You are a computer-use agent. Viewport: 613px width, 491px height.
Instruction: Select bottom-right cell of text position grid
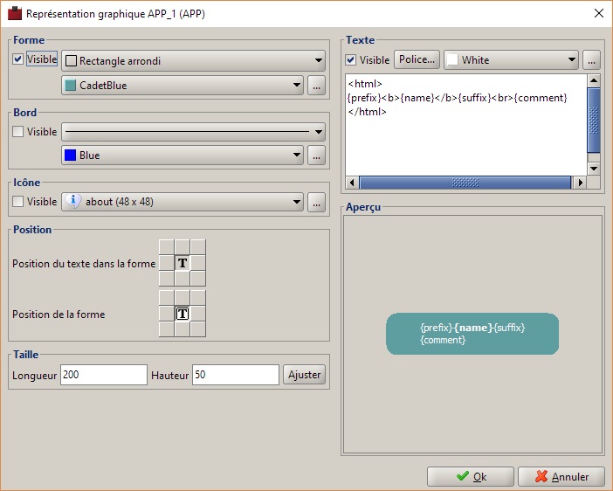(198, 279)
